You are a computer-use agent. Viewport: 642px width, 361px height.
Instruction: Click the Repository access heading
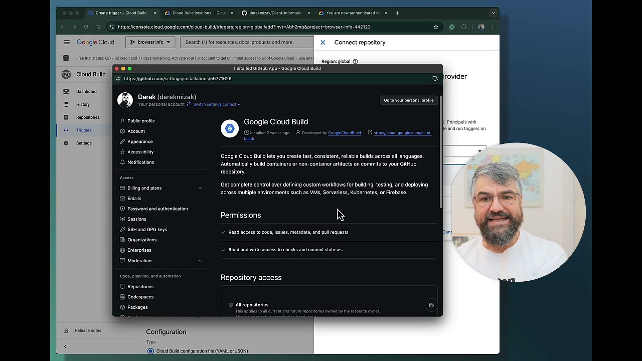(251, 278)
